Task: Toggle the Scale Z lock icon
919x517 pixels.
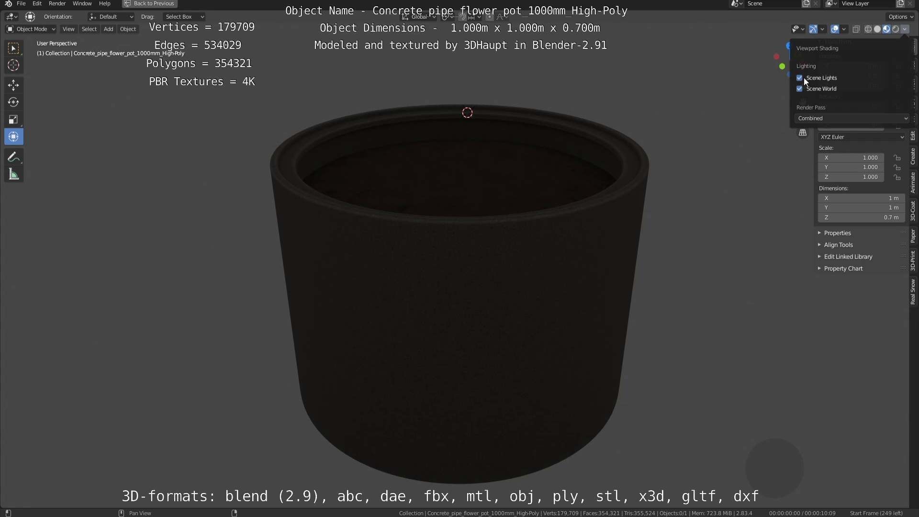Action: 897,177
